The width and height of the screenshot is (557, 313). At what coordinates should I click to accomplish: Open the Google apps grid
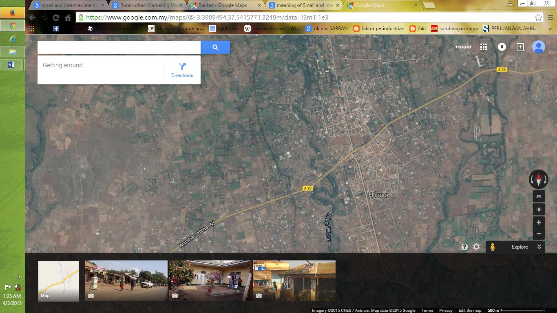(x=484, y=47)
